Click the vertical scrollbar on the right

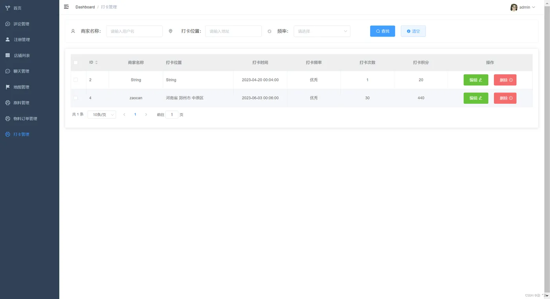coord(547,149)
